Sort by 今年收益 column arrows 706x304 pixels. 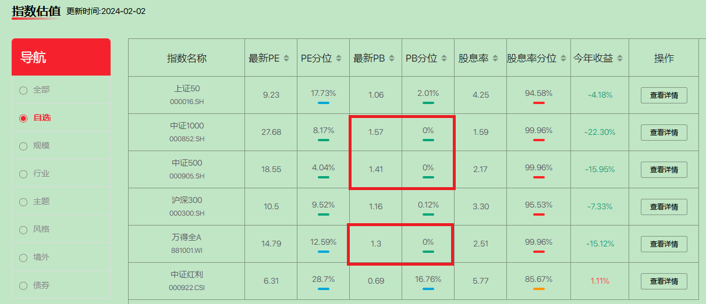620,58
